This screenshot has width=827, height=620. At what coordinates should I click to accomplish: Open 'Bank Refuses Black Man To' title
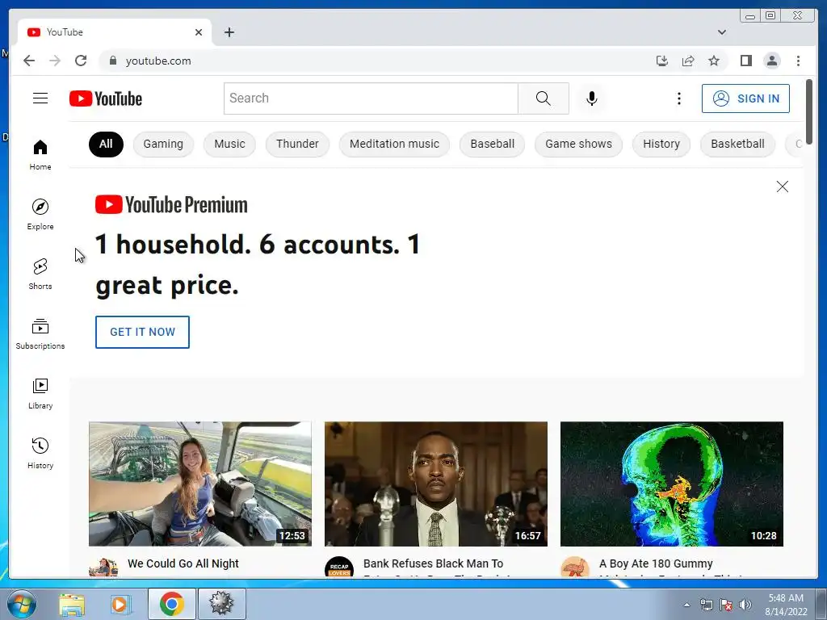tap(433, 563)
